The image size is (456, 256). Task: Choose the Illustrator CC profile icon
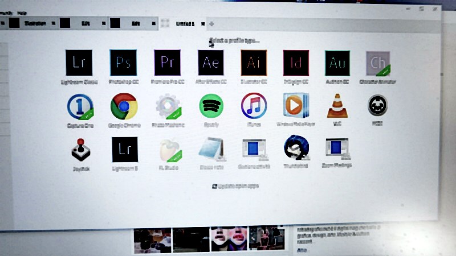254,63
